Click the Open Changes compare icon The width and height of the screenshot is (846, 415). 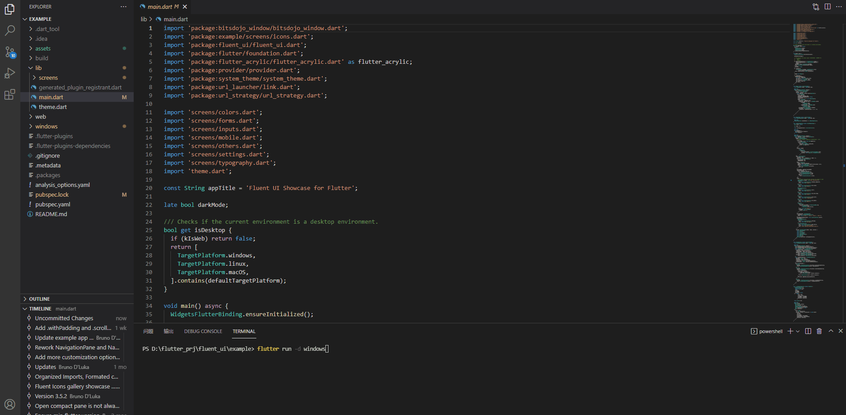click(x=816, y=7)
